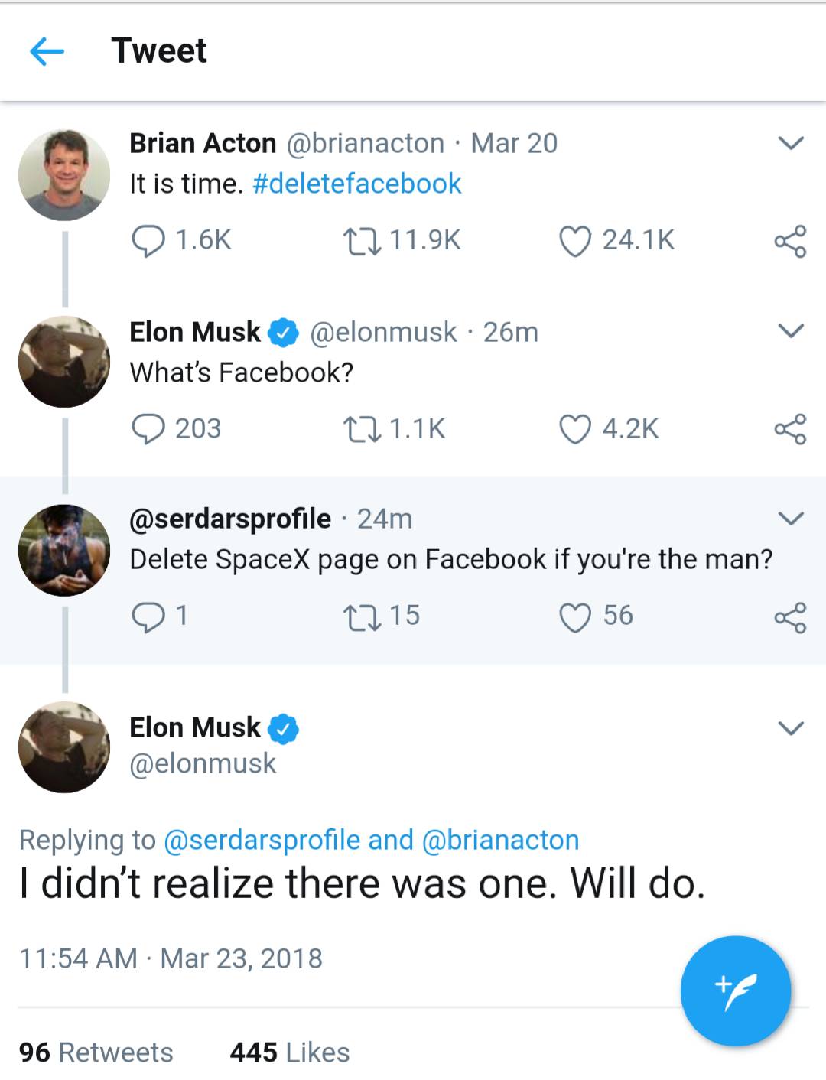Open options menu on Brian Acton's tweet

[x=789, y=142]
